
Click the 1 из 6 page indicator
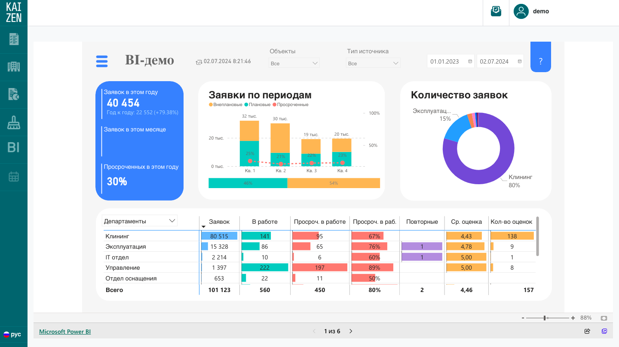(x=332, y=331)
